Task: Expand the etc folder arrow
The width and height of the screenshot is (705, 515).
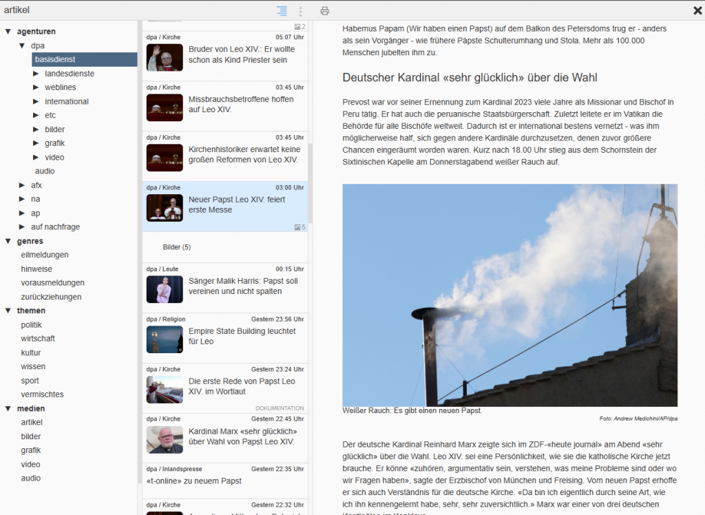Action: 36,115
